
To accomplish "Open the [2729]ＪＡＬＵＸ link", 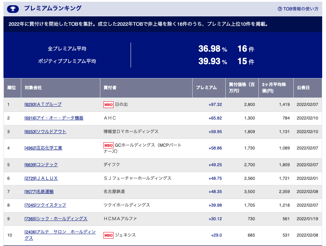I will coord(41,178).
